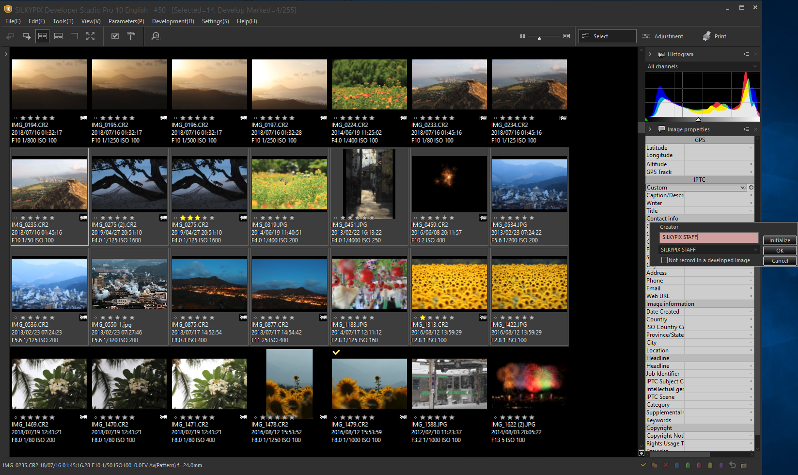Open the Development menu

(173, 21)
